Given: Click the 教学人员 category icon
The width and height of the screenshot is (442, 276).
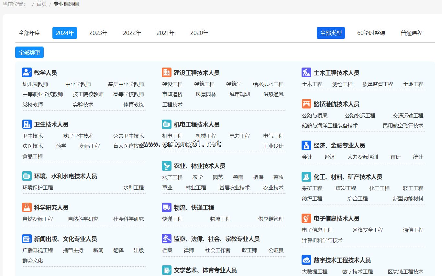Looking at the screenshot, I should click(x=27, y=72).
